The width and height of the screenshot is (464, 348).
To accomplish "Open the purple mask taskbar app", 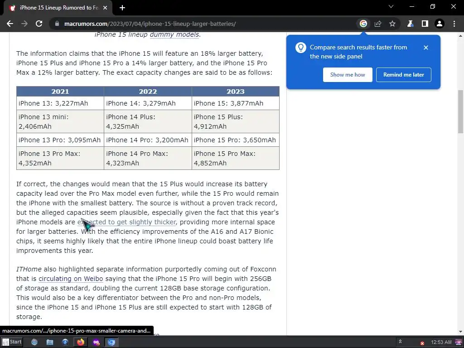I will (x=96, y=343).
